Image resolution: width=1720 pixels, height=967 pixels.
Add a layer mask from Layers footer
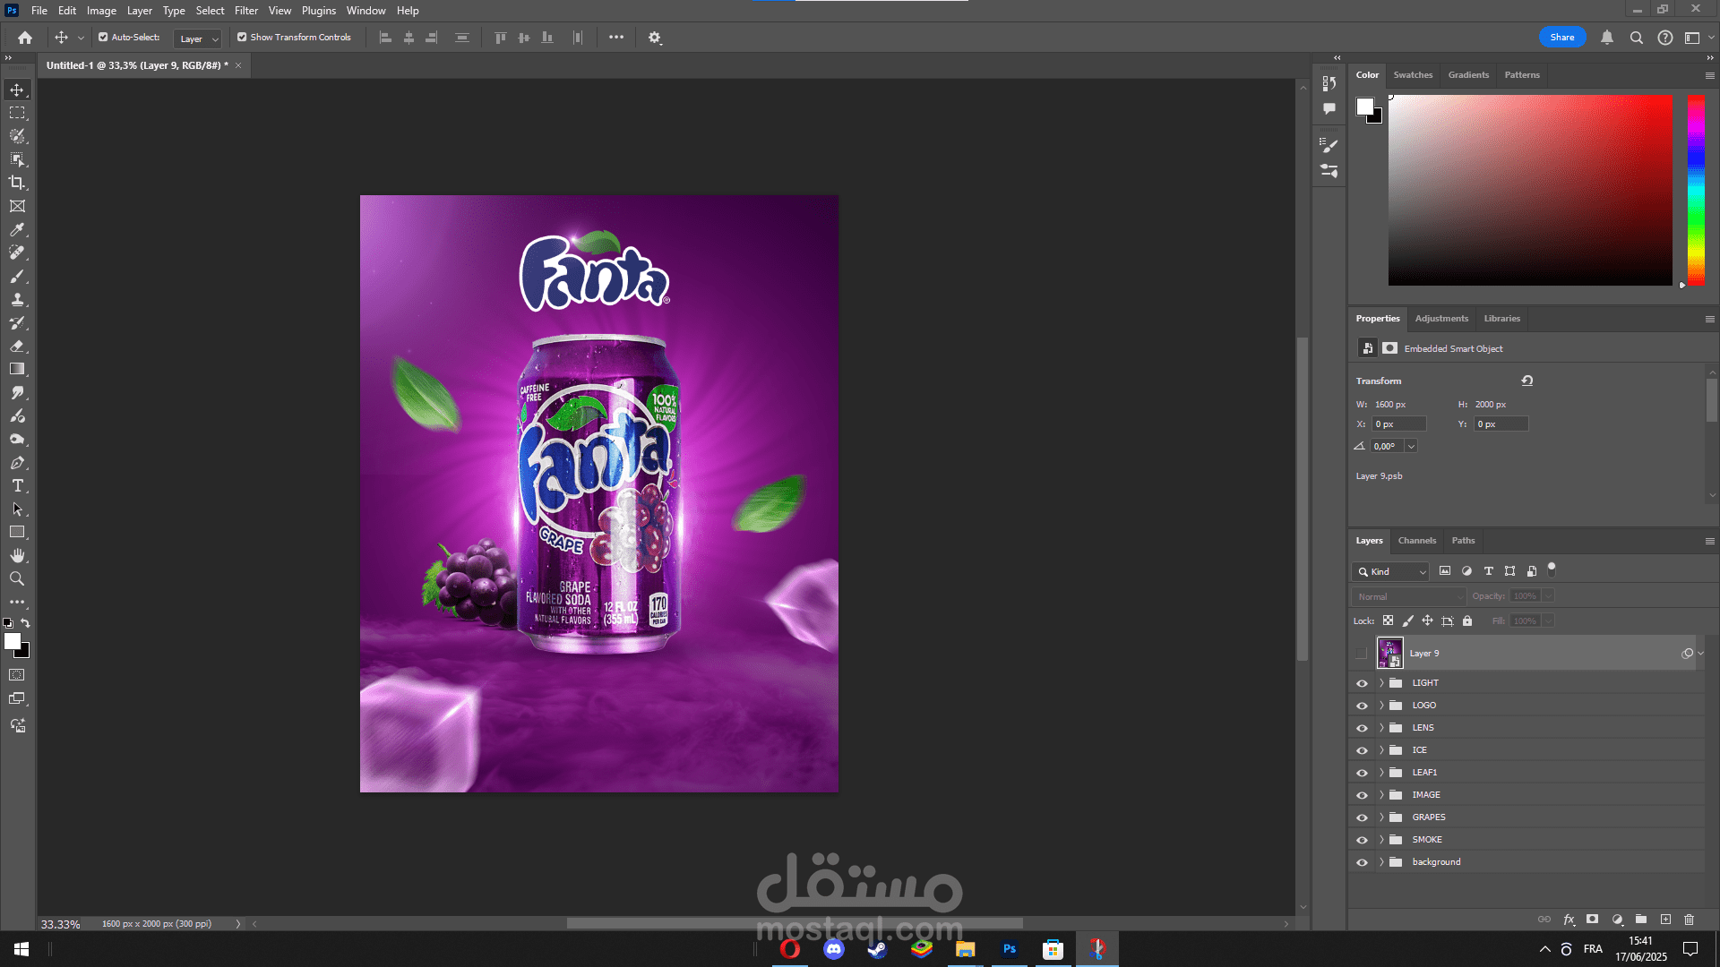coord(1592,920)
